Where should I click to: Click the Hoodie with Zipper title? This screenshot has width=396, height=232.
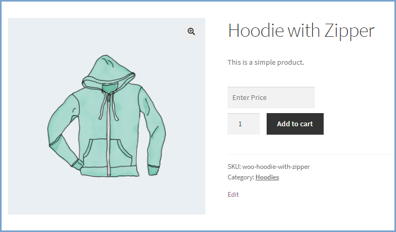coord(301,31)
